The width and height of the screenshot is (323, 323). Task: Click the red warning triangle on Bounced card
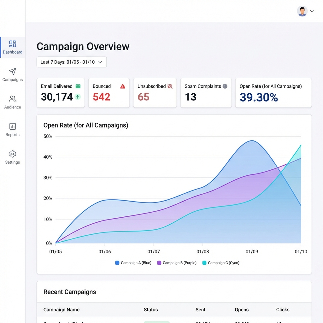point(123,86)
